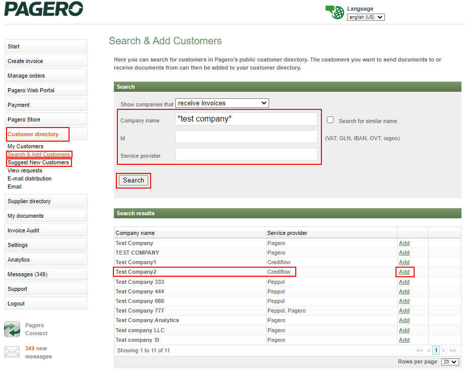Select Customer directory in sidebar
This screenshot has height=370, width=465.
[x=46, y=134]
